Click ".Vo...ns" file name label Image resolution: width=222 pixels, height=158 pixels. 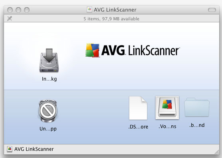(167, 126)
